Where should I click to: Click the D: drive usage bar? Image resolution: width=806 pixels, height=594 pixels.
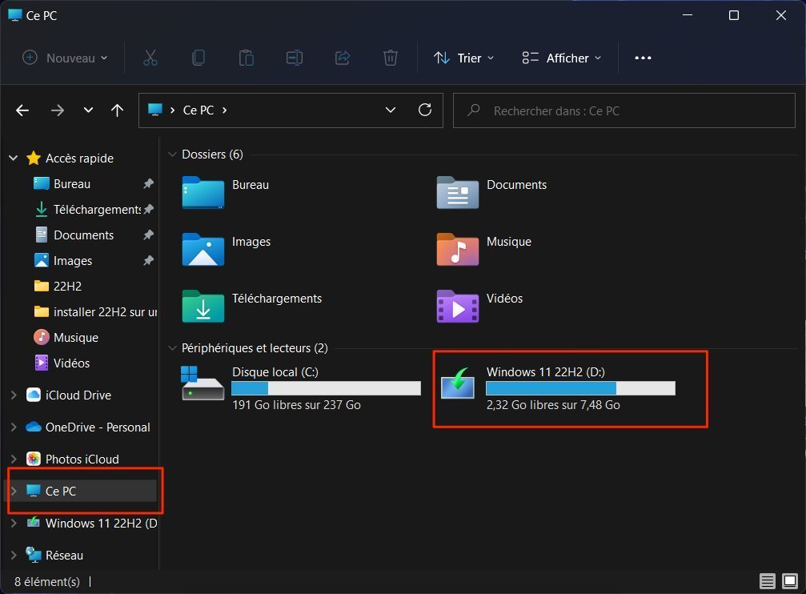point(581,388)
